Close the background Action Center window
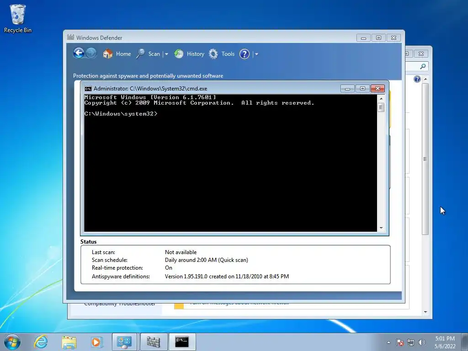The image size is (468, 351). point(421,54)
